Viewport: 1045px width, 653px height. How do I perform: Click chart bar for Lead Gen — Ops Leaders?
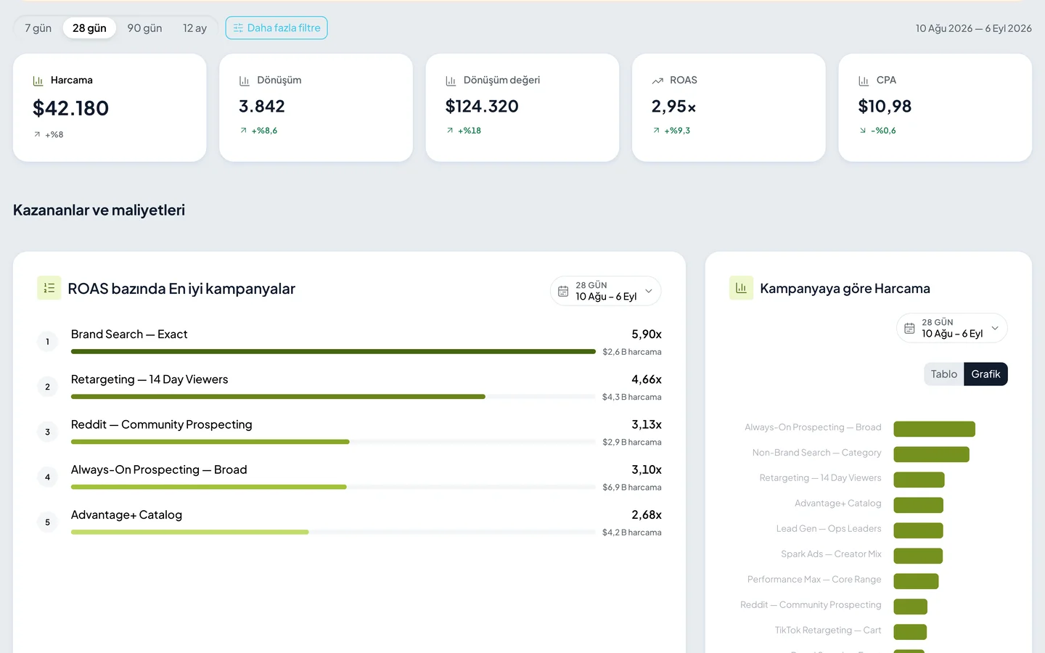[x=918, y=530]
